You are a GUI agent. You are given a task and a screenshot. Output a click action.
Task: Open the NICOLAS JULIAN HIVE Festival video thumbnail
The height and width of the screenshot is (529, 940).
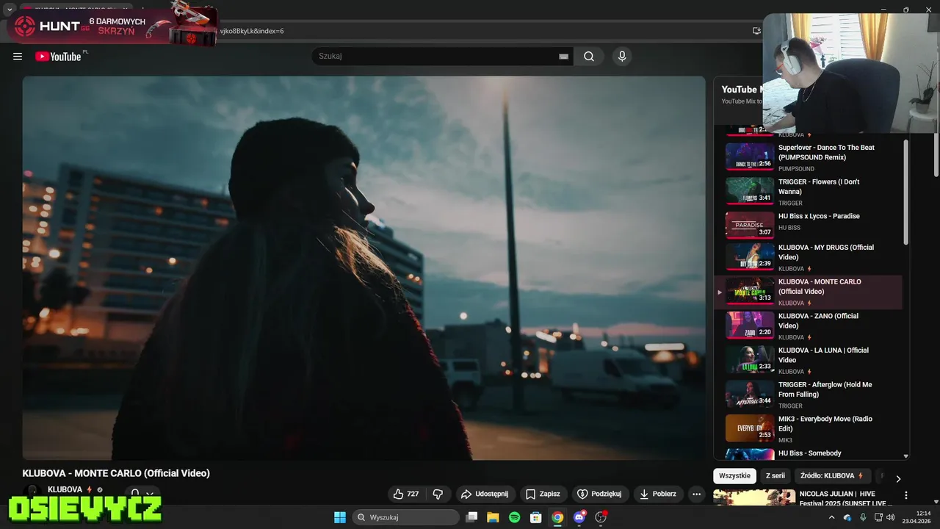755,497
